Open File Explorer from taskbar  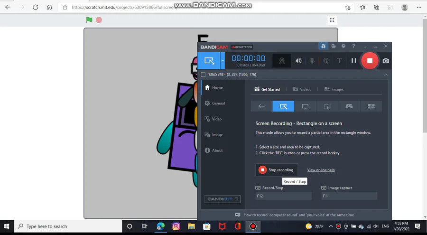pyautogui.click(x=192, y=226)
